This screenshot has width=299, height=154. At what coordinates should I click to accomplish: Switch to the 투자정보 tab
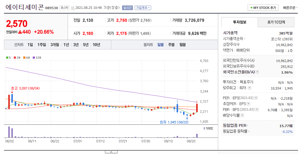(240, 22)
